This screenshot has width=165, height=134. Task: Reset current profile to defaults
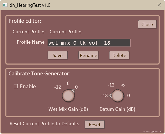point(95,125)
